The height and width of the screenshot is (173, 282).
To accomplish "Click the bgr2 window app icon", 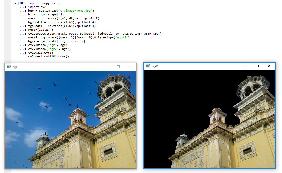I will (x=148, y=66).
